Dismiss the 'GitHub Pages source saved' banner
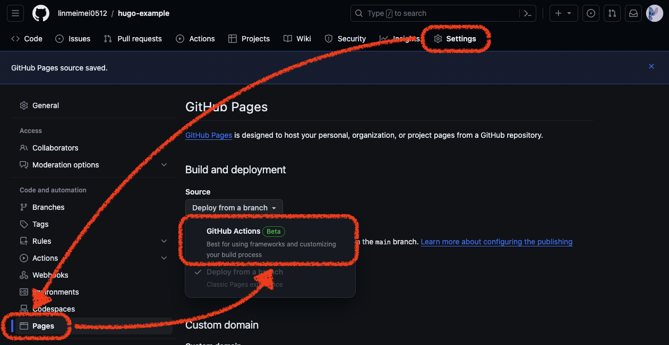The image size is (669, 345). tap(651, 66)
